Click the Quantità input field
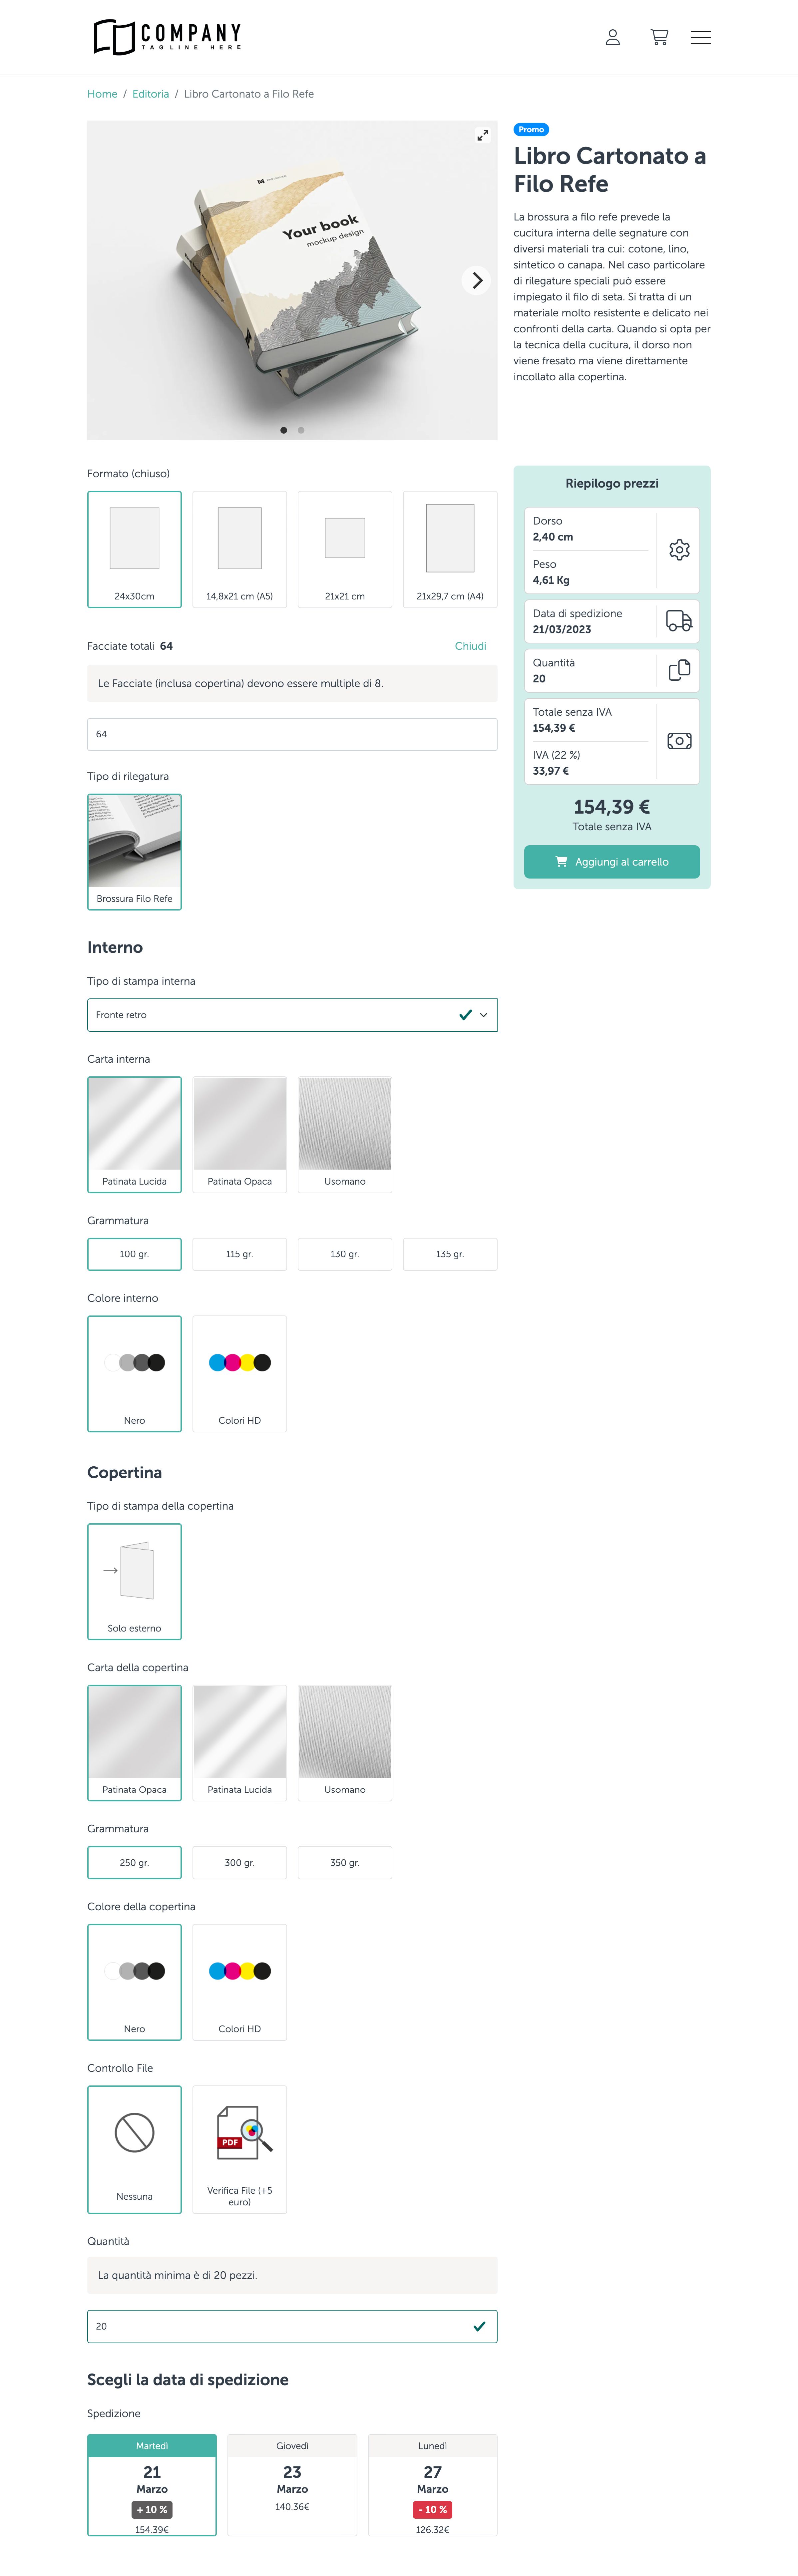 click(292, 2326)
